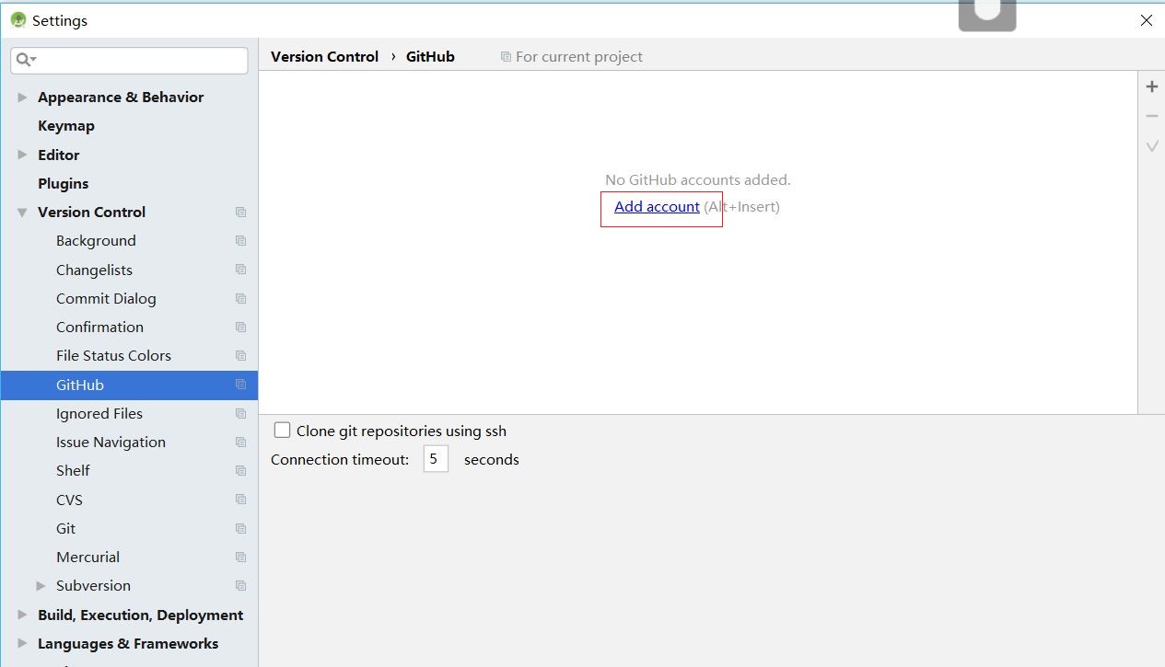Viewport: 1165px width, 667px height.
Task: Click the project-level icon beside CVS
Action: point(240,500)
